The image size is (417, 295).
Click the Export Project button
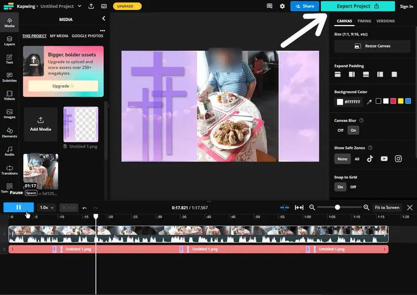[x=358, y=6]
